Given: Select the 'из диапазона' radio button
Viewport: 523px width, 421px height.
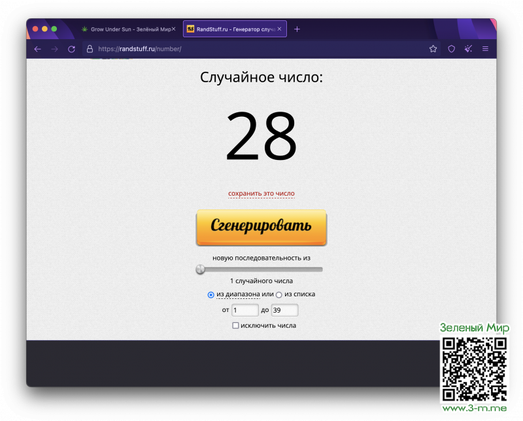Looking at the screenshot, I should click(x=211, y=295).
